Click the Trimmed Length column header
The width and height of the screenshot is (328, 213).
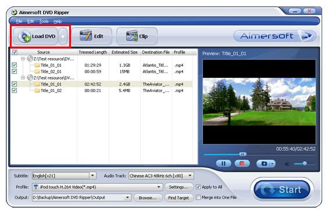point(93,52)
